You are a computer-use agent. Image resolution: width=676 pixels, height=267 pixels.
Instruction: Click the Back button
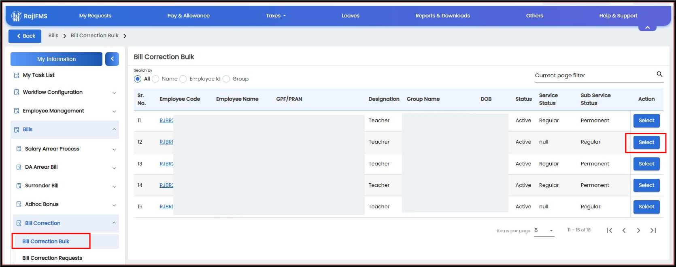point(25,36)
